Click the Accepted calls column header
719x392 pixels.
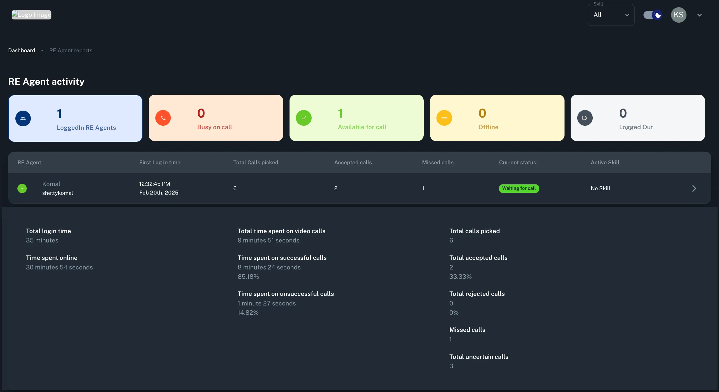point(353,162)
